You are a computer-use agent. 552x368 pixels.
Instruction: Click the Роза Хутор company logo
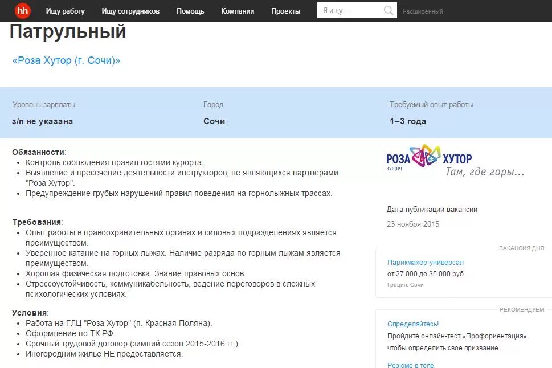(x=455, y=160)
